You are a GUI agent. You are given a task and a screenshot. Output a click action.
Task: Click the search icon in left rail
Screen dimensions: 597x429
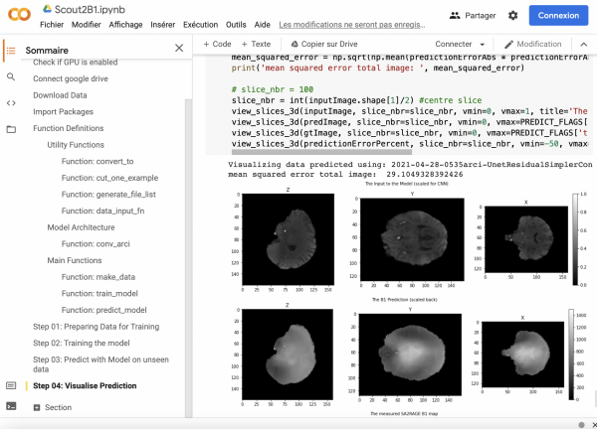[x=11, y=76]
